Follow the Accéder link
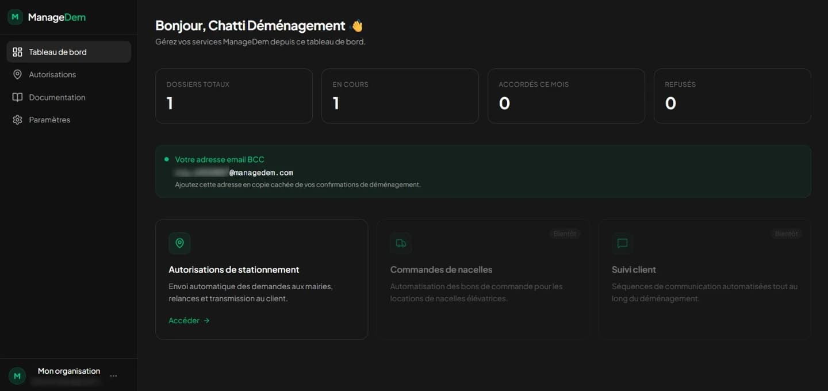This screenshot has height=391, width=828. pyautogui.click(x=189, y=321)
